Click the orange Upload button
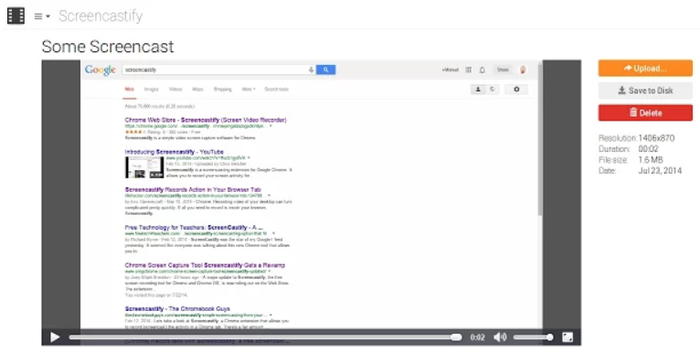Viewport: 700px width, 353px height. coord(645,69)
